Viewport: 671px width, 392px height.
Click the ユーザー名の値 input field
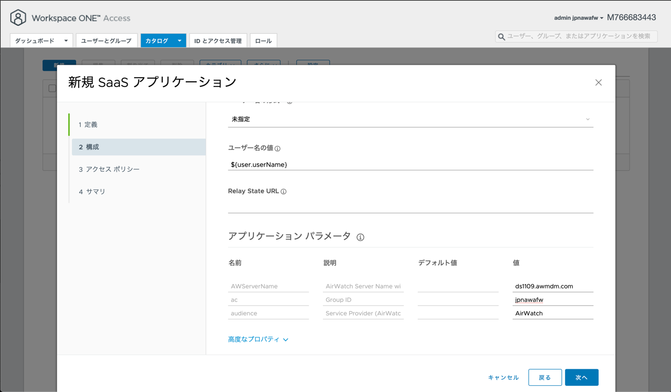pyautogui.click(x=410, y=165)
